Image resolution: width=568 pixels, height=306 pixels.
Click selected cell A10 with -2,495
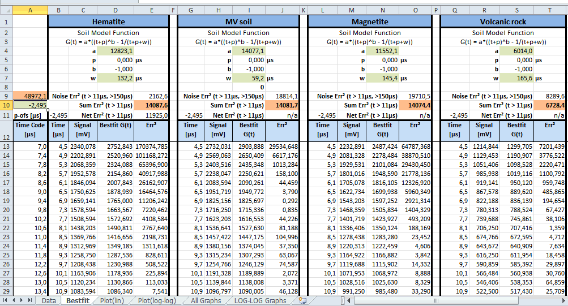coord(30,105)
